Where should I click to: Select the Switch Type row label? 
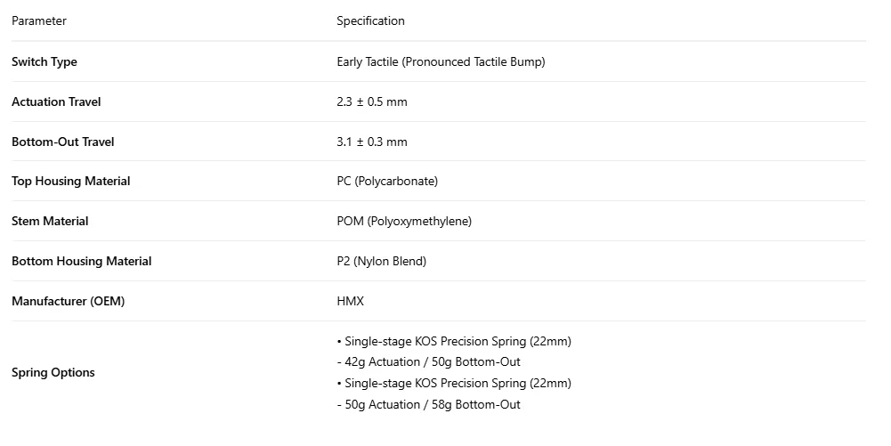pyautogui.click(x=45, y=62)
